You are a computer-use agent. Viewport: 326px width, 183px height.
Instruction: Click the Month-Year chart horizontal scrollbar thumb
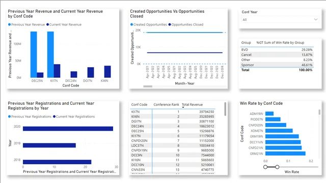(x=148, y=86)
